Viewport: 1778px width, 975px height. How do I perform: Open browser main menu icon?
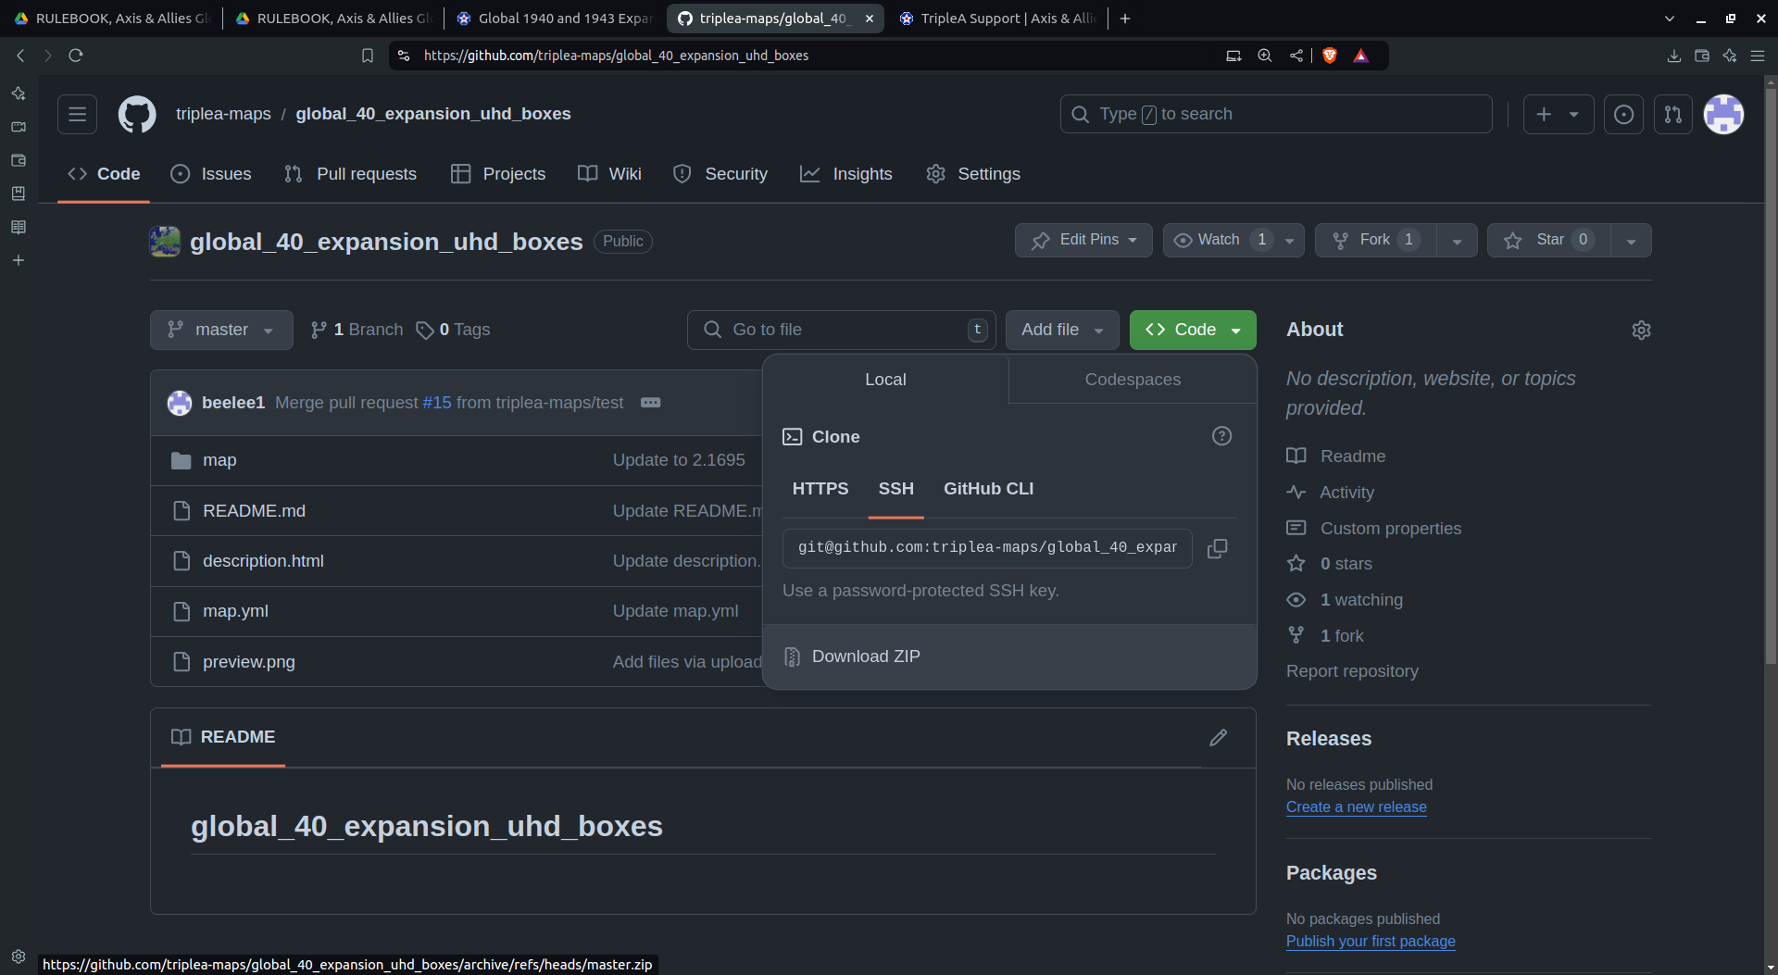tap(1757, 56)
